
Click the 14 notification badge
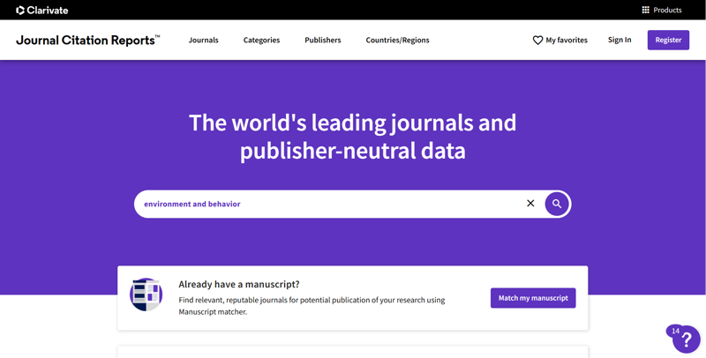[675, 331]
